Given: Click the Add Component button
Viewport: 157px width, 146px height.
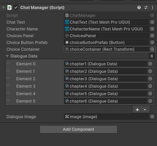Looking at the screenshot, I should [x=78, y=129].
